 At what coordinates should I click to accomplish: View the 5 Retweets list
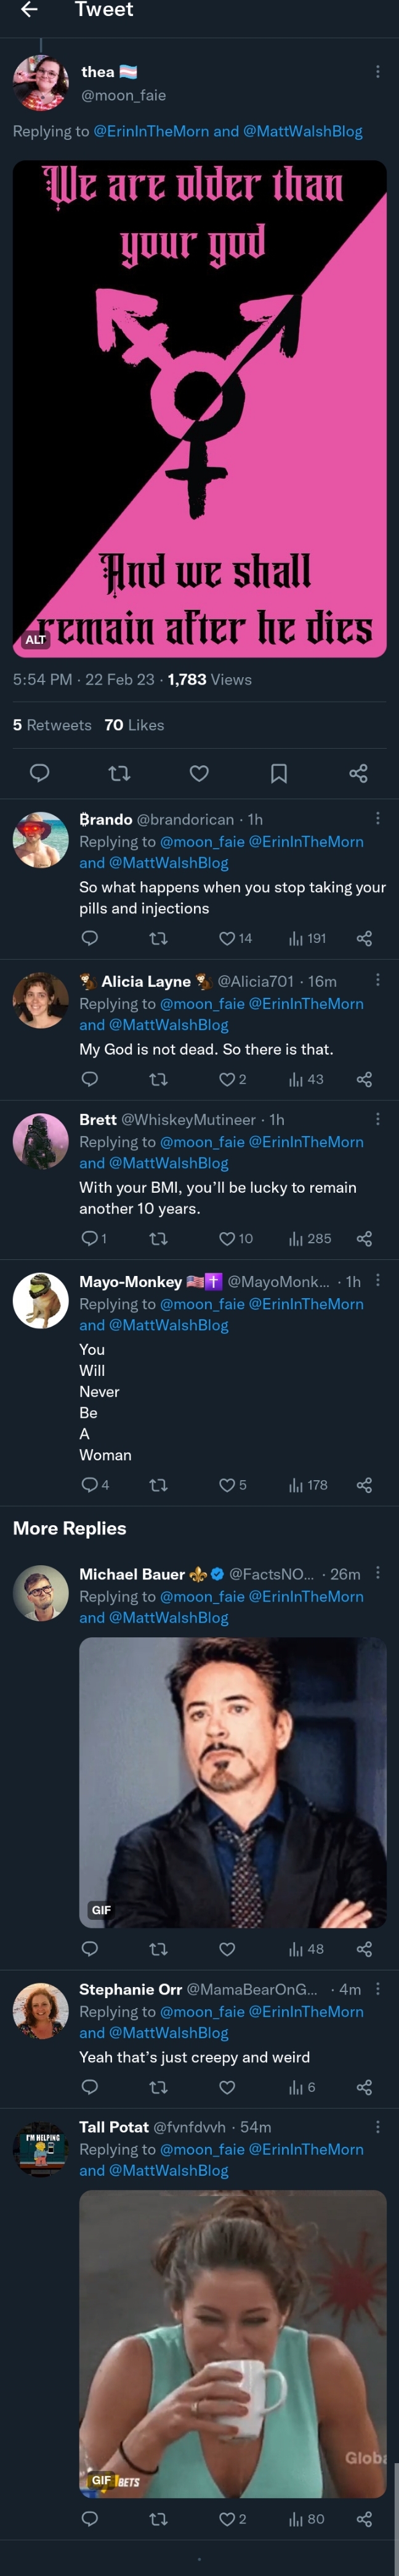click(52, 725)
